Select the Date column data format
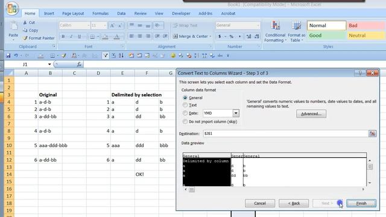Screen dimensions: 386x217 pos(185,113)
